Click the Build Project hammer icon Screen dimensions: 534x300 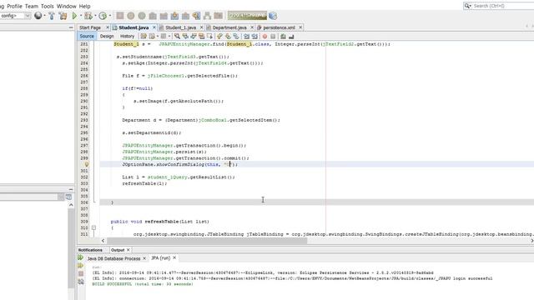pyautogui.click(x=52, y=16)
